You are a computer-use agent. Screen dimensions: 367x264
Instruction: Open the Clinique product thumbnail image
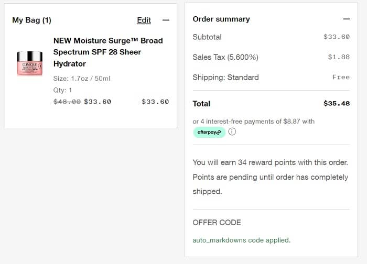pyautogui.click(x=29, y=63)
